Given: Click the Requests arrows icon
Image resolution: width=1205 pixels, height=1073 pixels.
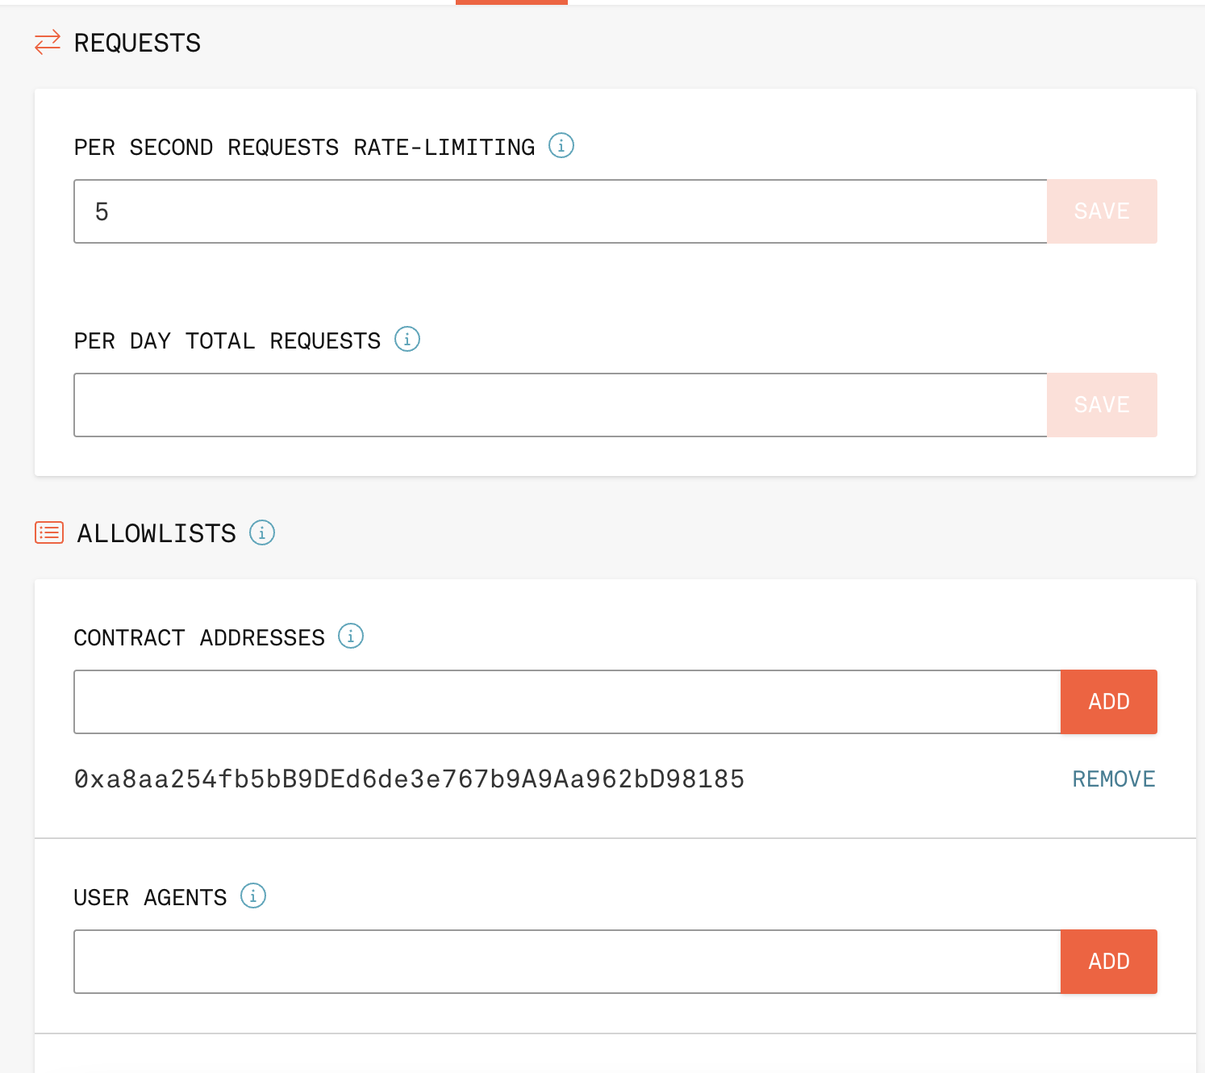Looking at the screenshot, I should 48,42.
